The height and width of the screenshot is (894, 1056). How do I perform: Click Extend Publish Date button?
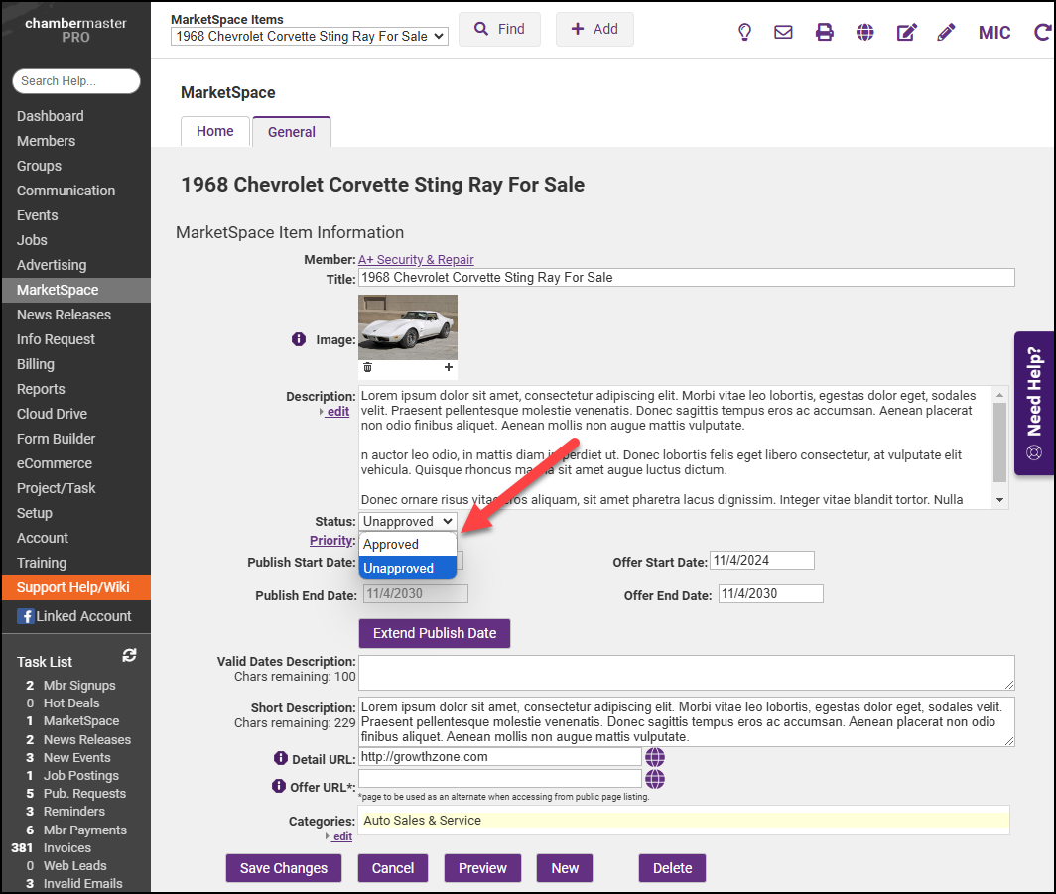pyautogui.click(x=435, y=633)
